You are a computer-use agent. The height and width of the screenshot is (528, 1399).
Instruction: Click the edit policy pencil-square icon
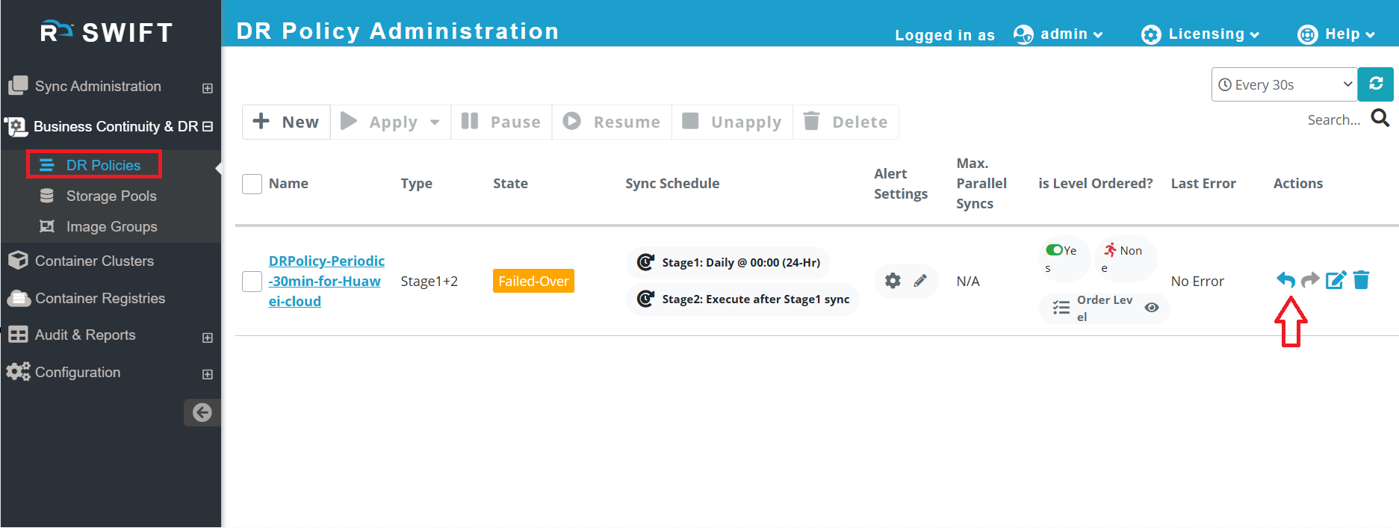(1336, 280)
